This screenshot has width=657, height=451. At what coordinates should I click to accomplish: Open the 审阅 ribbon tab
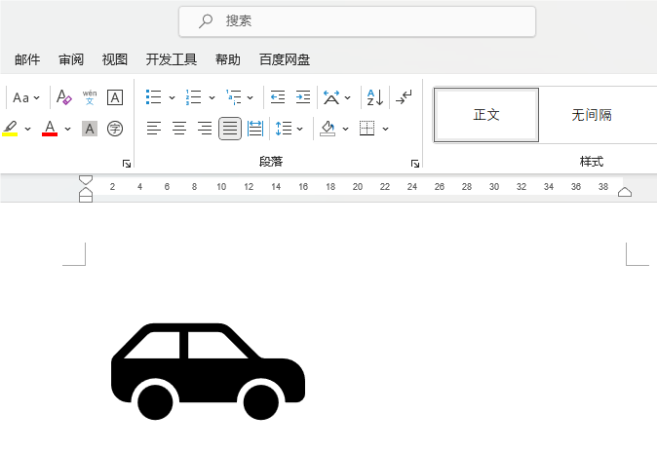pos(71,59)
